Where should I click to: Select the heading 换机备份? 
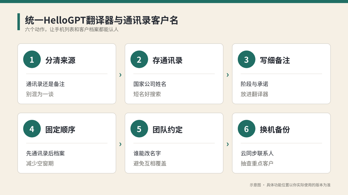(275, 129)
